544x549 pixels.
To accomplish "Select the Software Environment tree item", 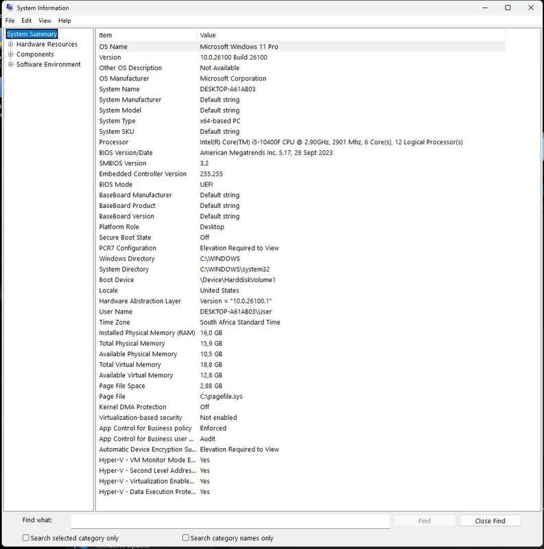I will (48, 65).
